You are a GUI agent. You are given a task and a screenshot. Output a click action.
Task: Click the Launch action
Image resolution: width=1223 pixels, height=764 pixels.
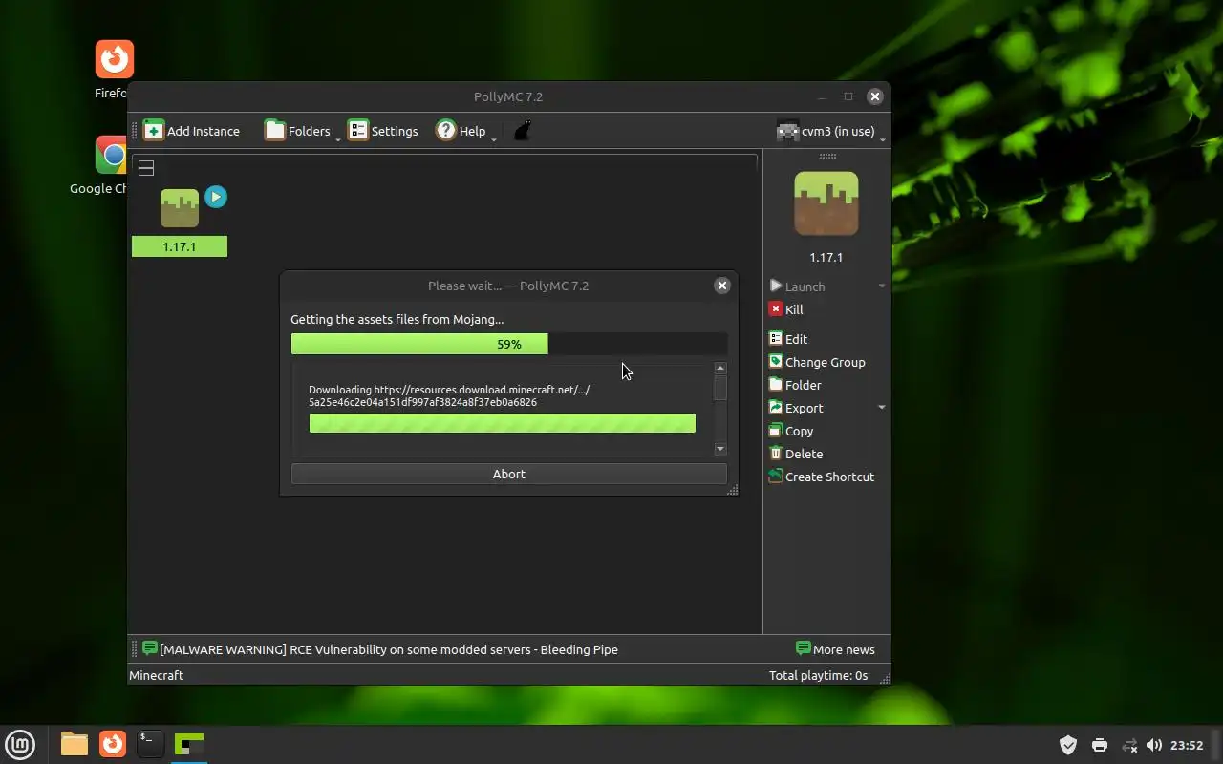(797, 286)
